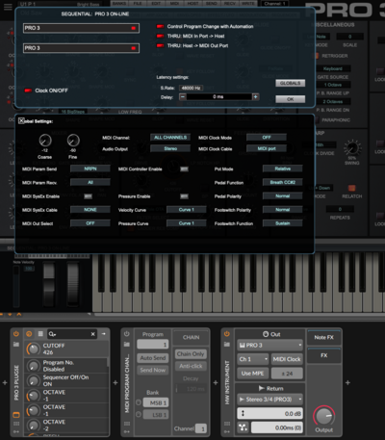Click the orange plugin window icon
The image size is (385, 440).
[x=16, y=415]
